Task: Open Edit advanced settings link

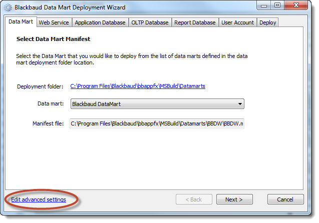Action: [39, 199]
